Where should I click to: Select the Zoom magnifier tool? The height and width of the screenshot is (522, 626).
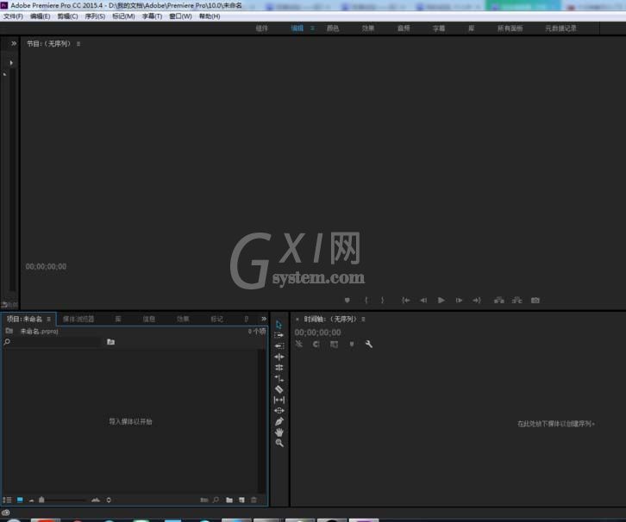[279, 443]
